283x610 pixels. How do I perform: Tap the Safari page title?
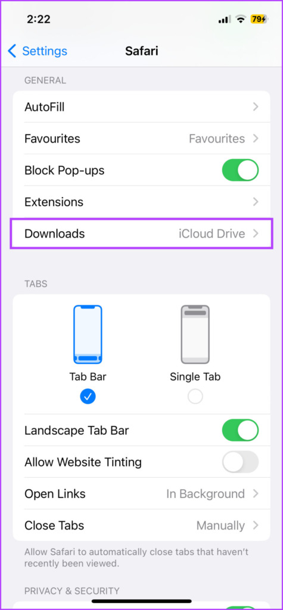(x=141, y=51)
